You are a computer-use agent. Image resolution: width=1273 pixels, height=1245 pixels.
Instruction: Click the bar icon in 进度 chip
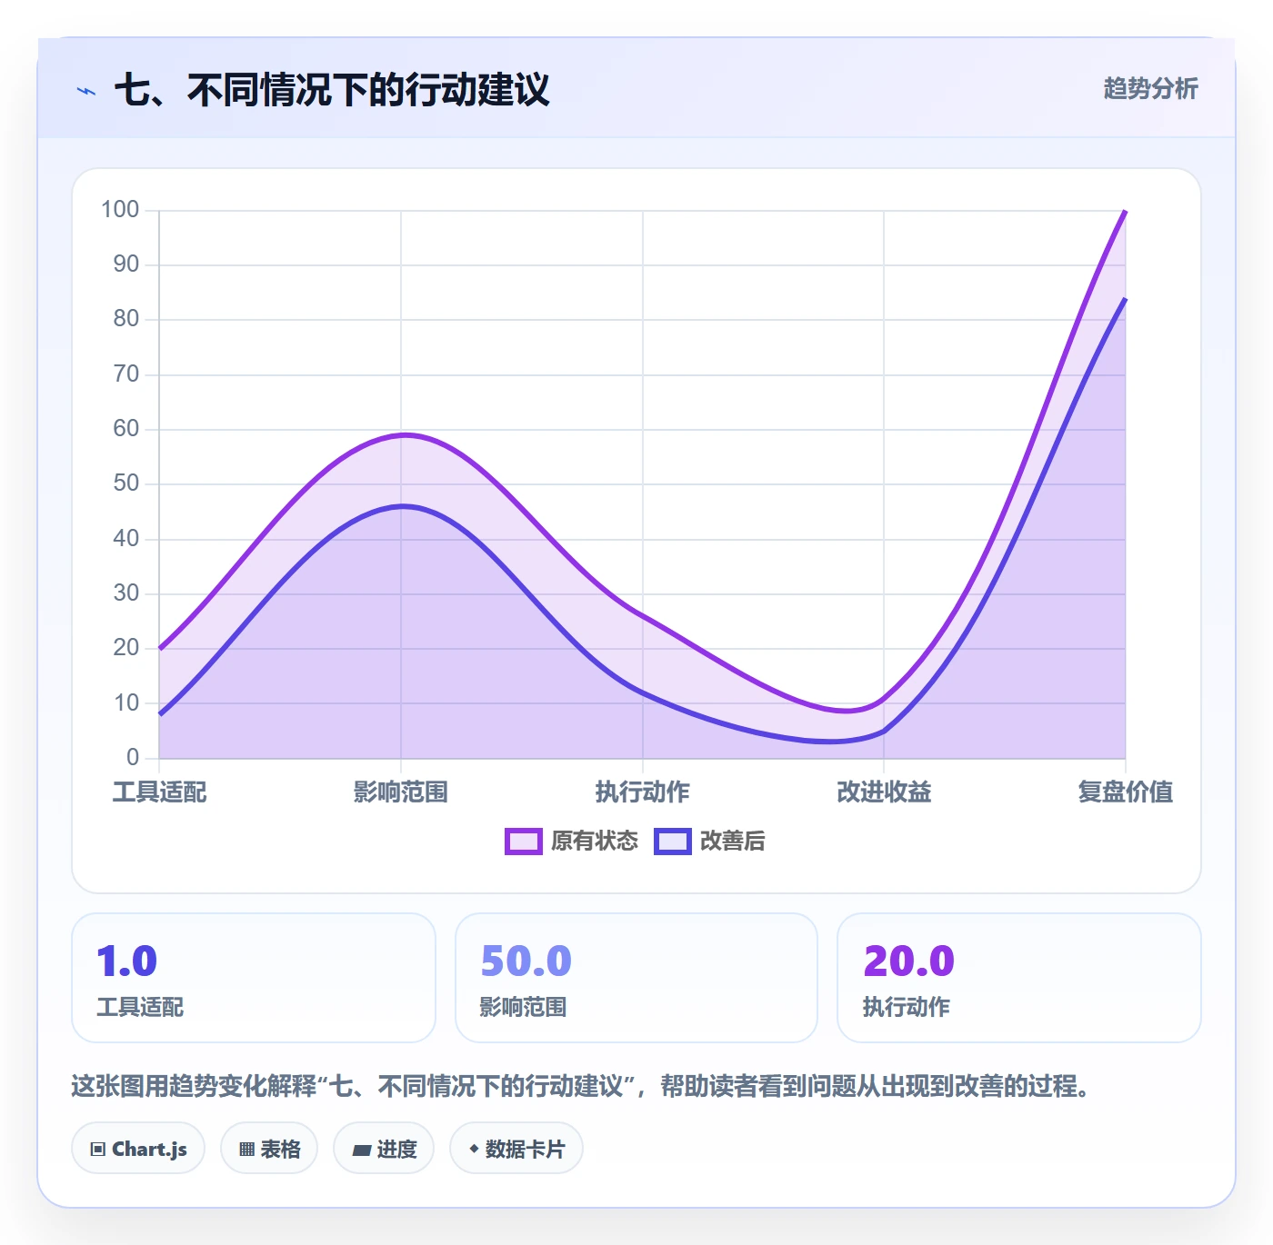pyautogui.click(x=362, y=1150)
